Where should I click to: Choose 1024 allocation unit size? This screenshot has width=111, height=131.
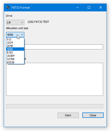click(x=15, y=43)
